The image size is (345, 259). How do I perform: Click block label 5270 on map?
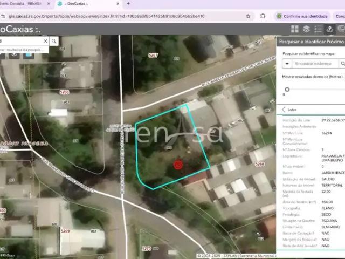coord(147,249)
